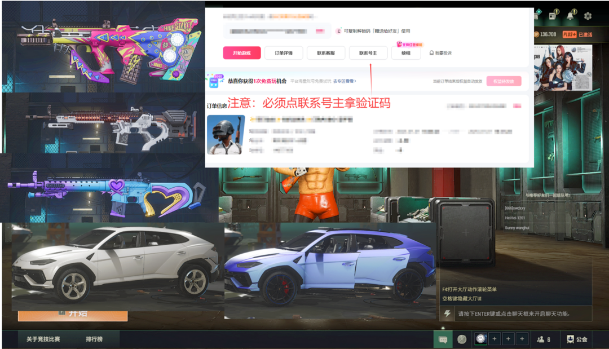This screenshot has height=349, width=609.
Task: Click the 恭喜你获得1次免费玩机会 text
Action: (x=257, y=81)
